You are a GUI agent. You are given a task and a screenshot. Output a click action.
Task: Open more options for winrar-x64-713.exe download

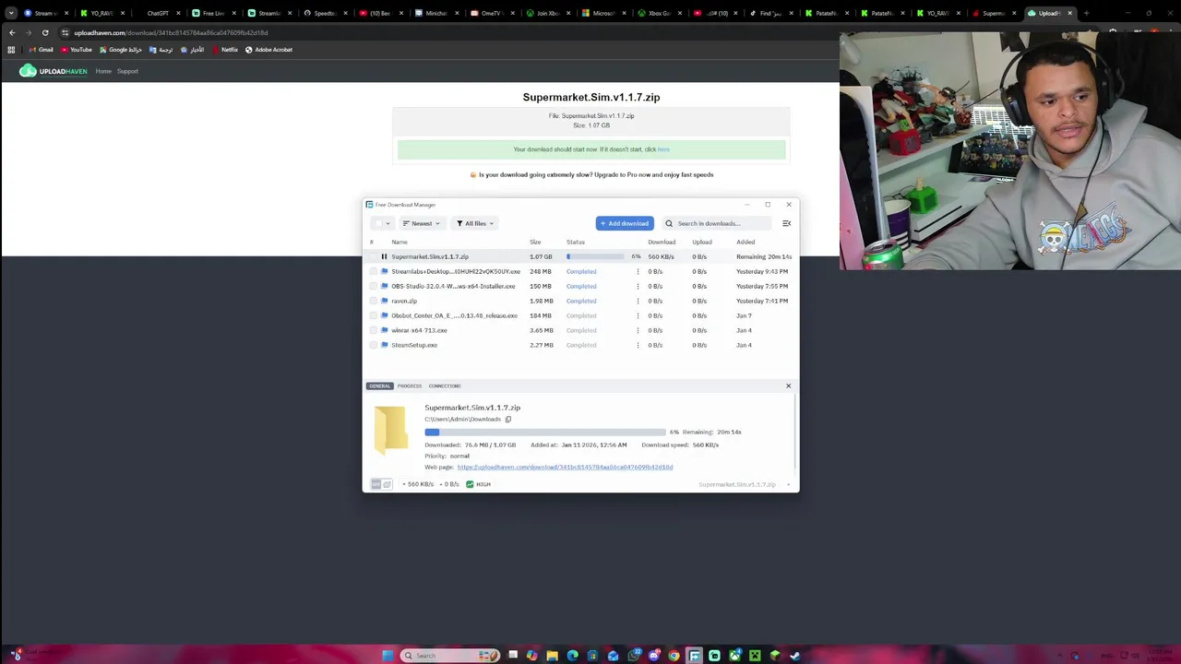tap(638, 330)
